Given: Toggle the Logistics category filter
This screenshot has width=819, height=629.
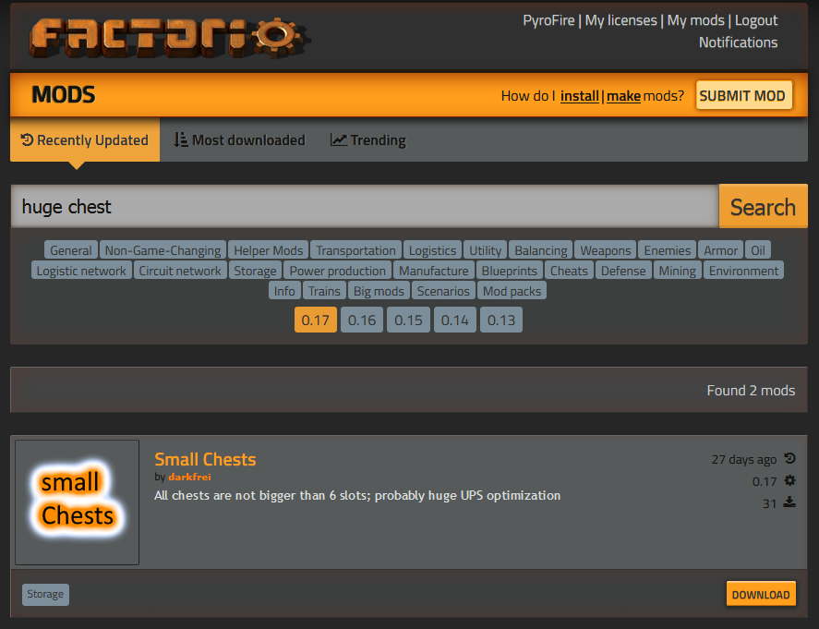Looking at the screenshot, I should click(432, 250).
